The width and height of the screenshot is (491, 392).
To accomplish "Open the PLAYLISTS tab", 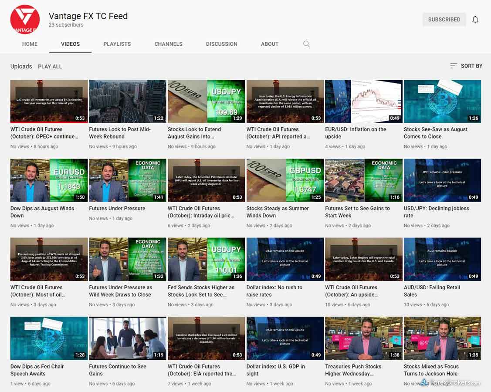I will [117, 44].
